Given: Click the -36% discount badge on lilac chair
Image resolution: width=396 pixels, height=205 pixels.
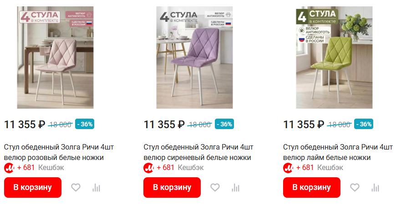Looking at the screenshot, I should point(224,124).
